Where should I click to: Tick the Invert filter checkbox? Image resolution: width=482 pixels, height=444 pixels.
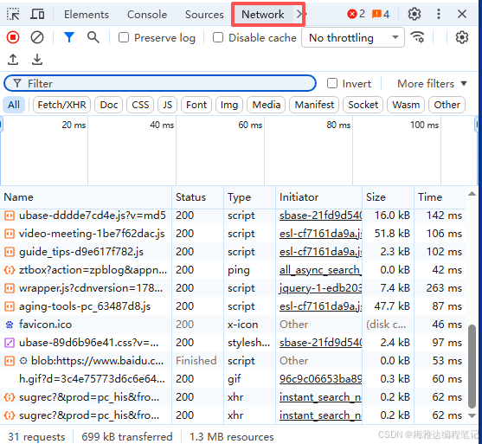point(332,83)
